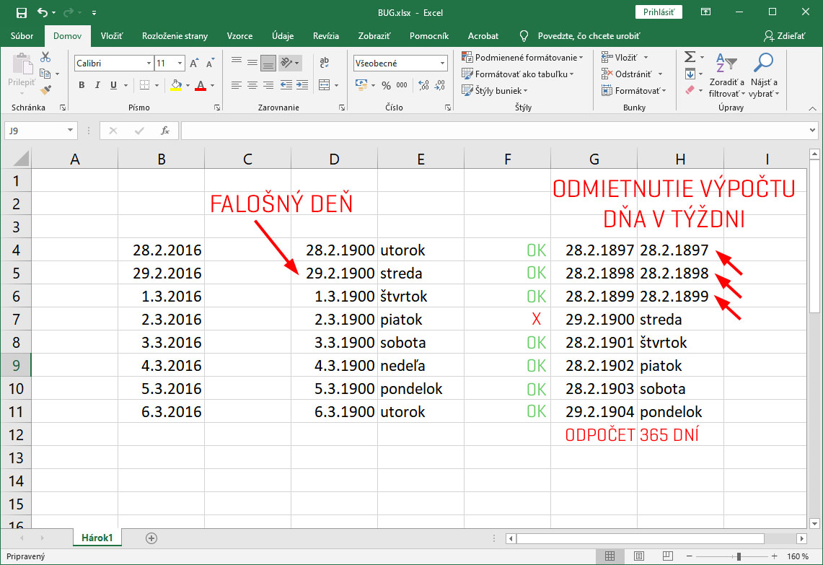Viewport: 823px width, 565px height.
Task: Toggle bold formatting
Action: coord(82,85)
